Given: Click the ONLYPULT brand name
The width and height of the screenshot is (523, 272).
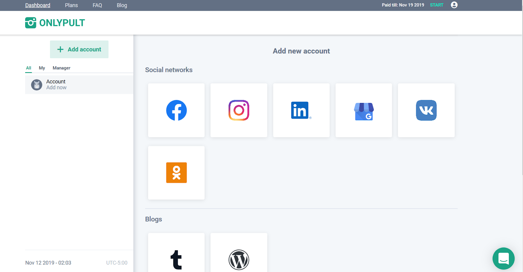Looking at the screenshot, I should pyautogui.click(x=62, y=23).
